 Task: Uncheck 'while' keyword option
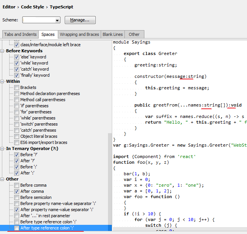(16, 63)
